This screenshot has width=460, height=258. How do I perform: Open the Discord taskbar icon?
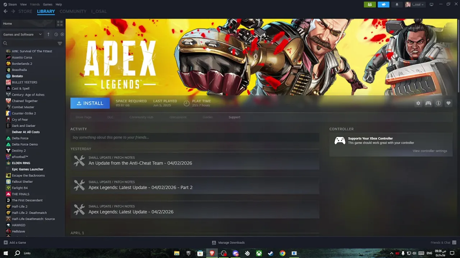(235, 253)
